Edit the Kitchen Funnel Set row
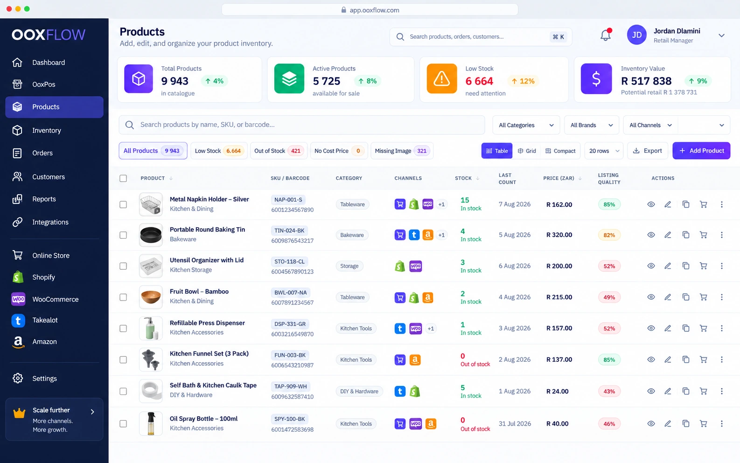The width and height of the screenshot is (740, 463). click(668, 360)
